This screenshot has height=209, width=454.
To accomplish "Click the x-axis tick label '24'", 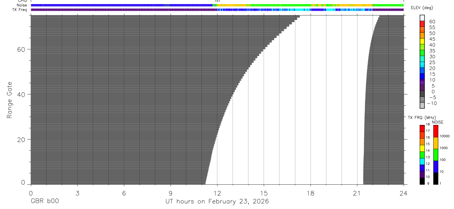I will (x=404, y=193).
